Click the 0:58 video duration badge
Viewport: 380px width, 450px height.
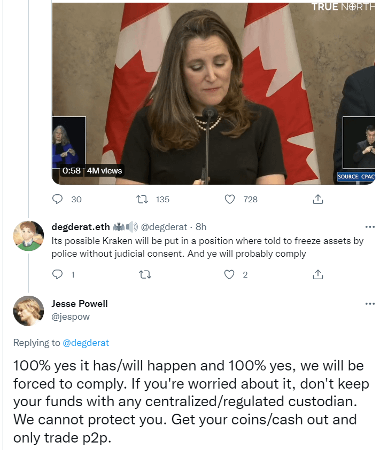(x=72, y=171)
